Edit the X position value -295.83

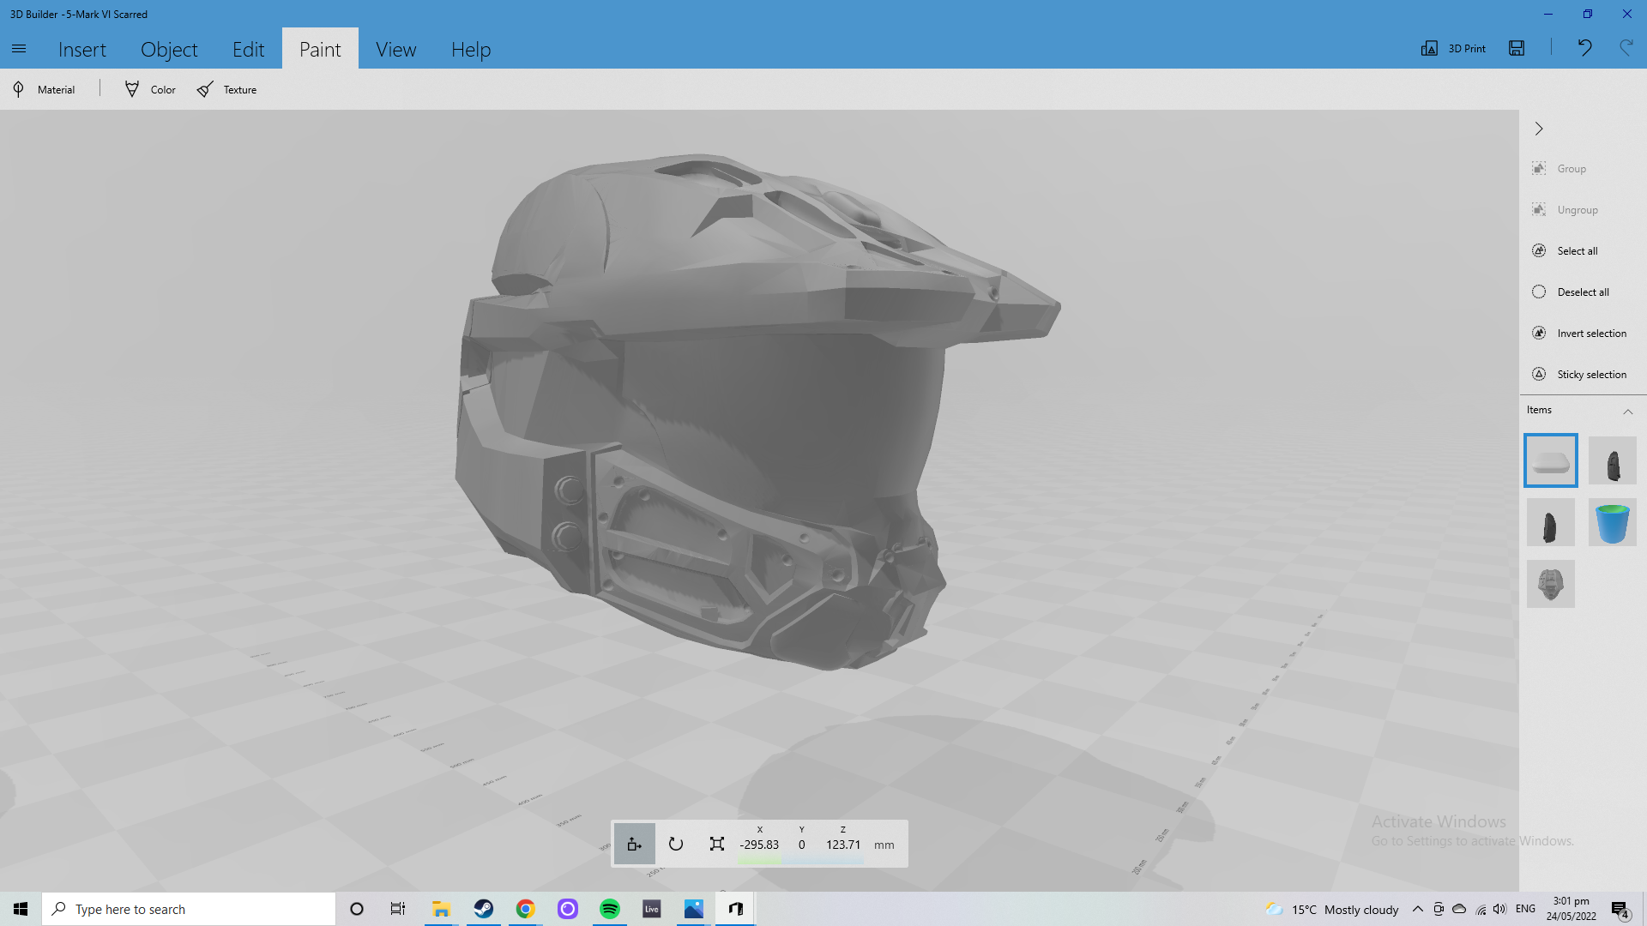point(759,845)
